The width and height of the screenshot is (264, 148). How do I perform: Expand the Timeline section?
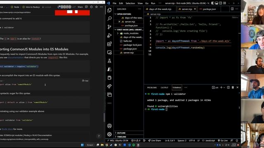coord(129,137)
